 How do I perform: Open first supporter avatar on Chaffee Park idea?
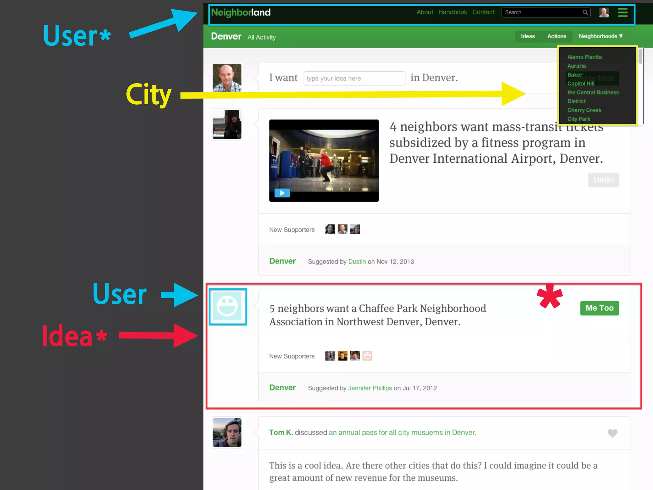(330, 356)
